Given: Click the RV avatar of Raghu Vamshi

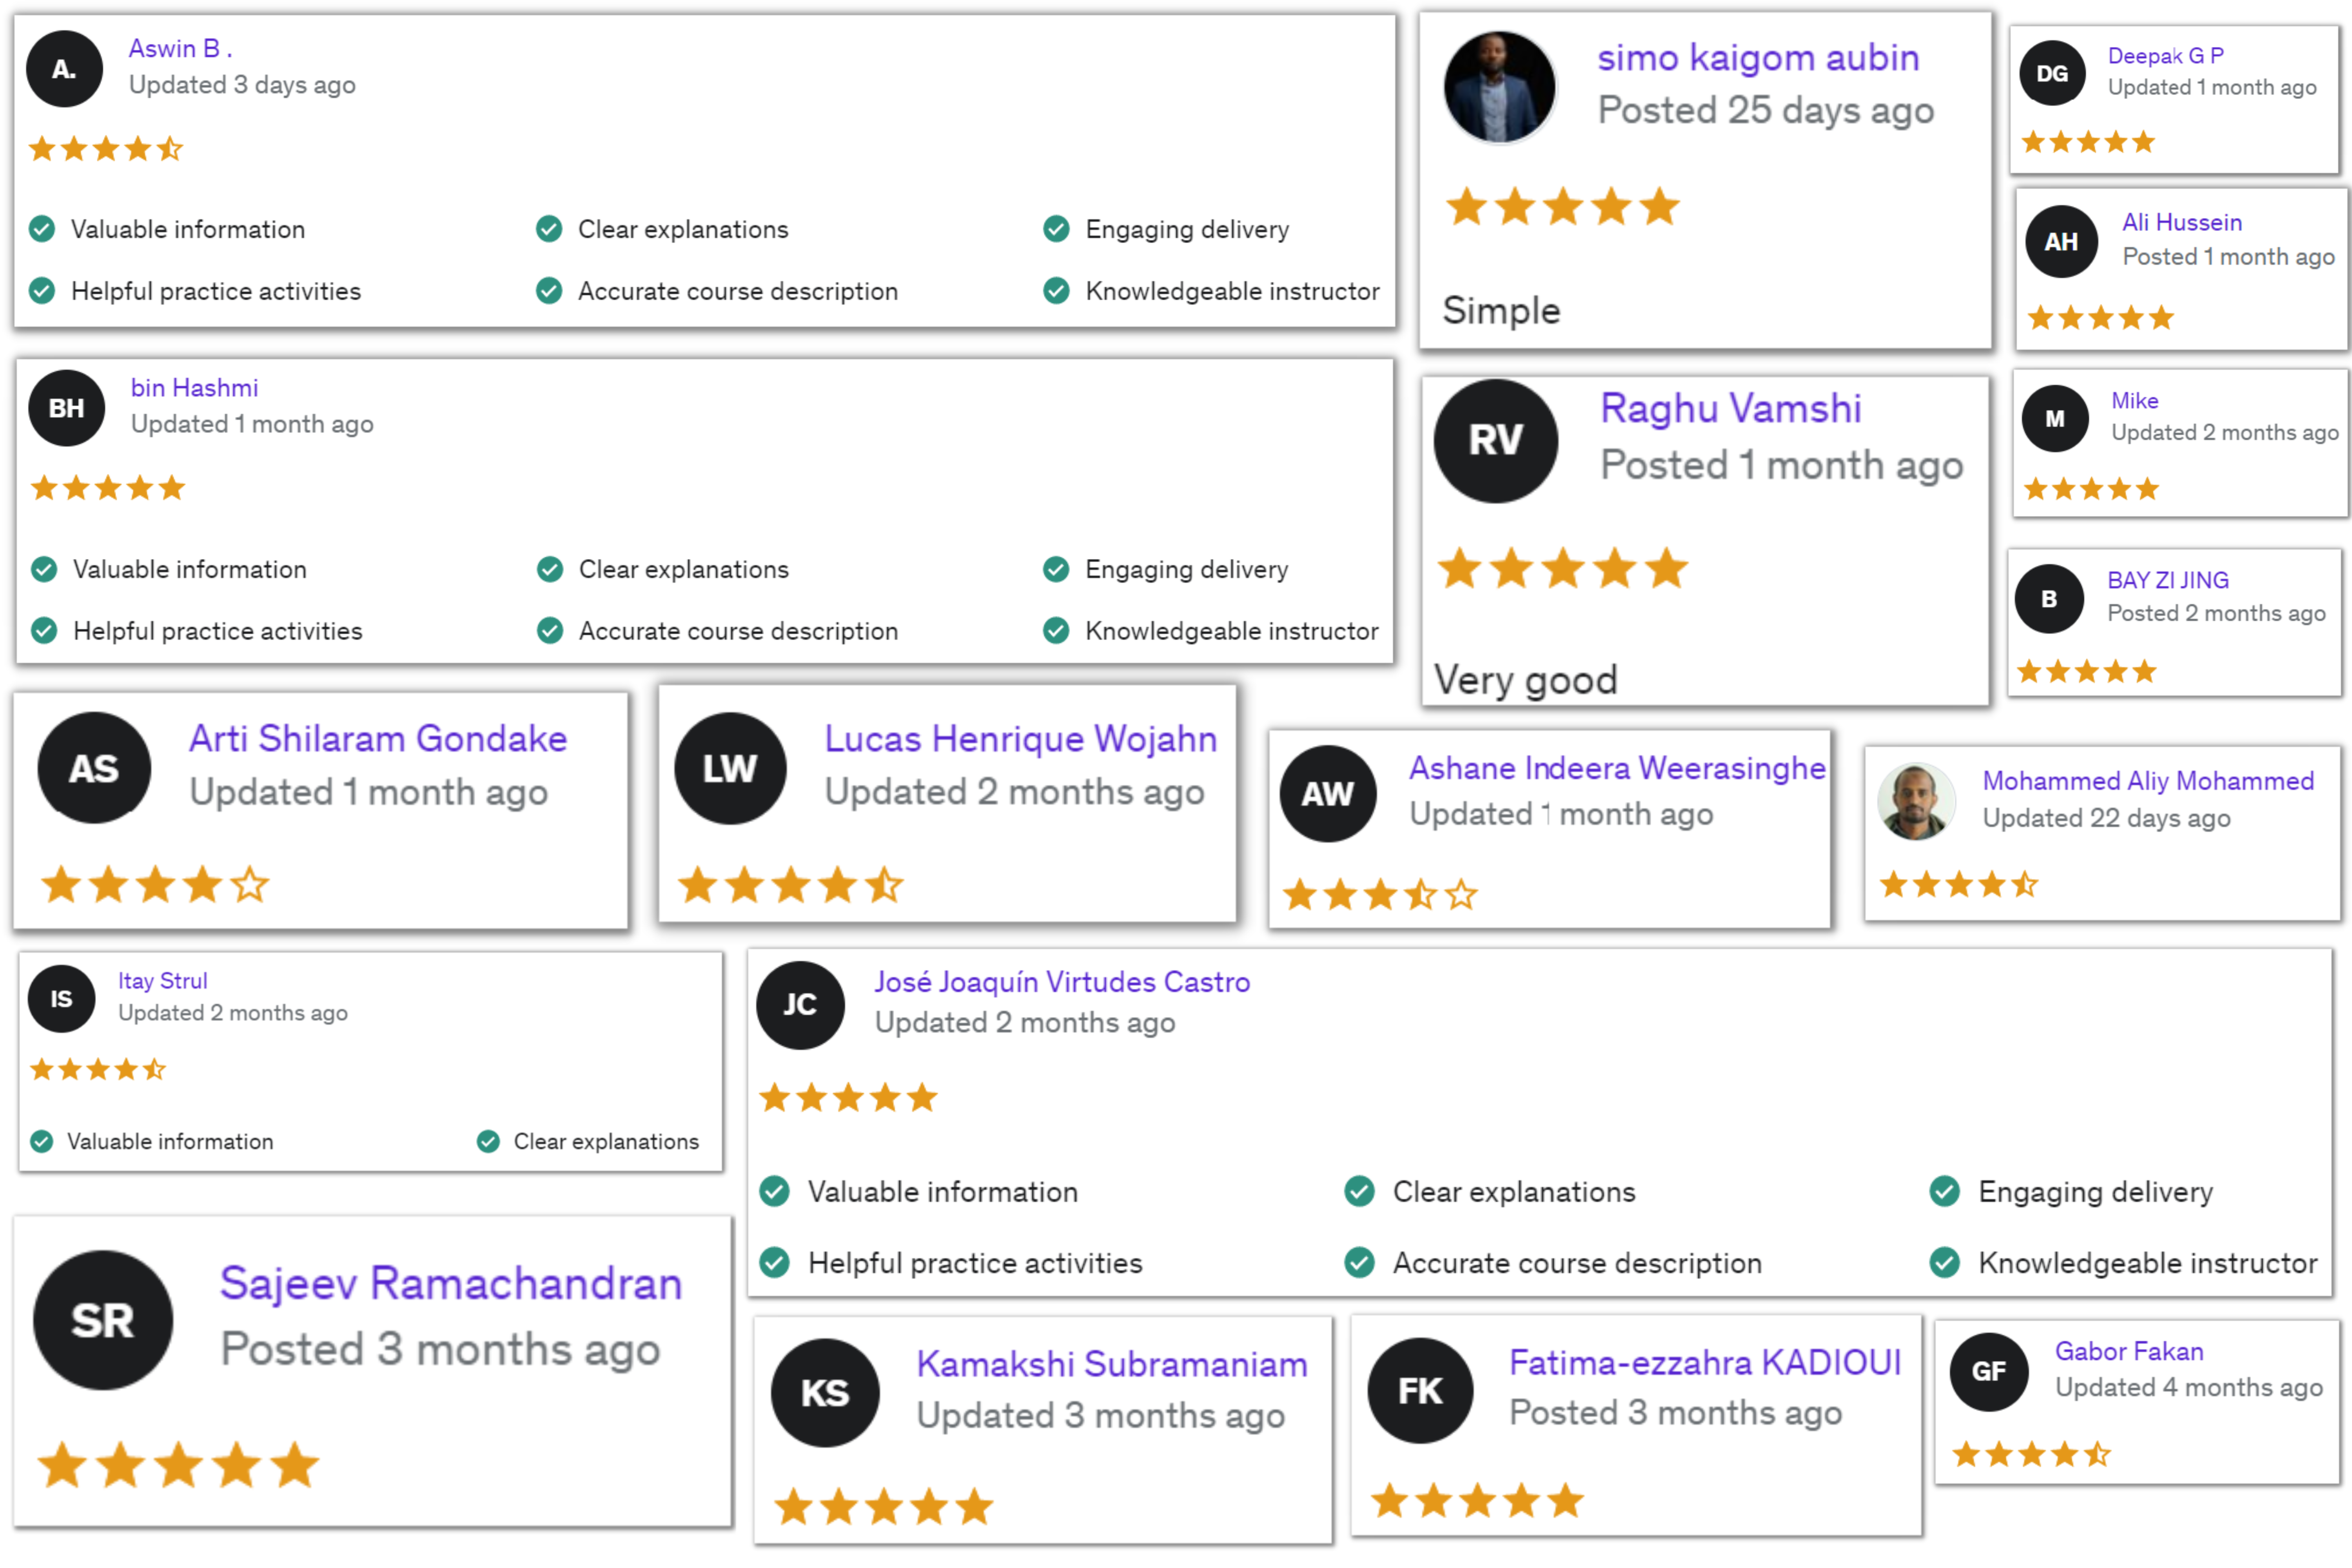Looking at the screenshot, I should point(1495,441).
